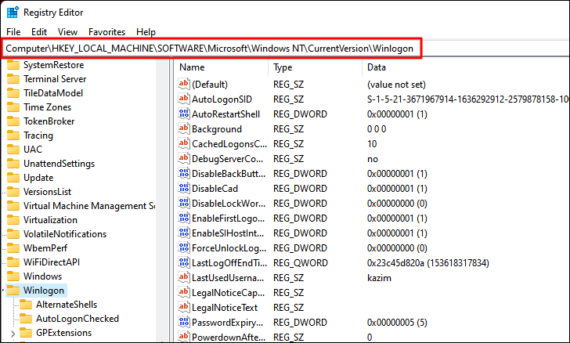The height and width of the screenshot is (343, 570).
Task: Select the AutoLogonSID string value icon
Action: [184, 99]
